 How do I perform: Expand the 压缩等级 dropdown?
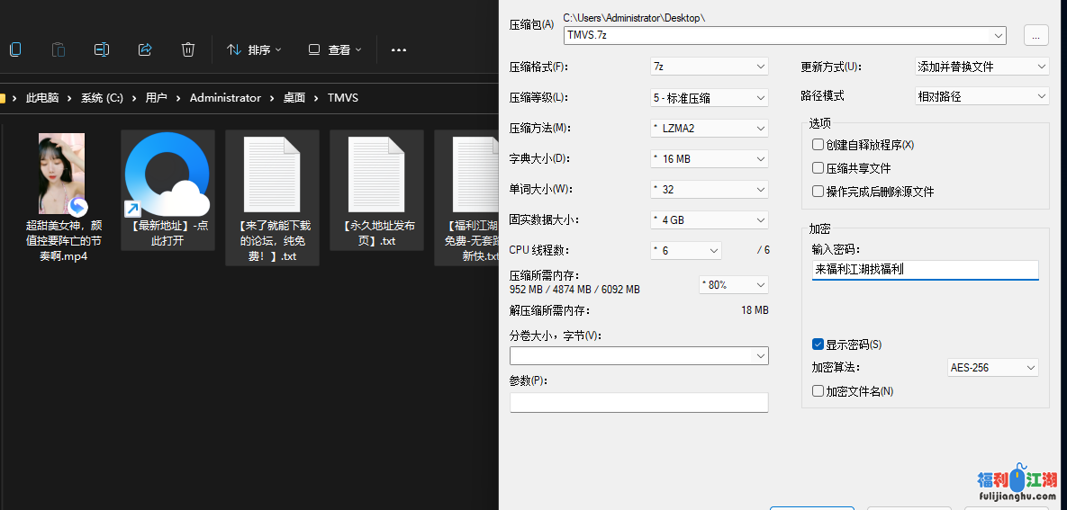click(709, 97)
